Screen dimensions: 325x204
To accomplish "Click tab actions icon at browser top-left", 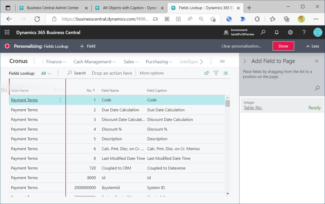I will coord(8,8).
